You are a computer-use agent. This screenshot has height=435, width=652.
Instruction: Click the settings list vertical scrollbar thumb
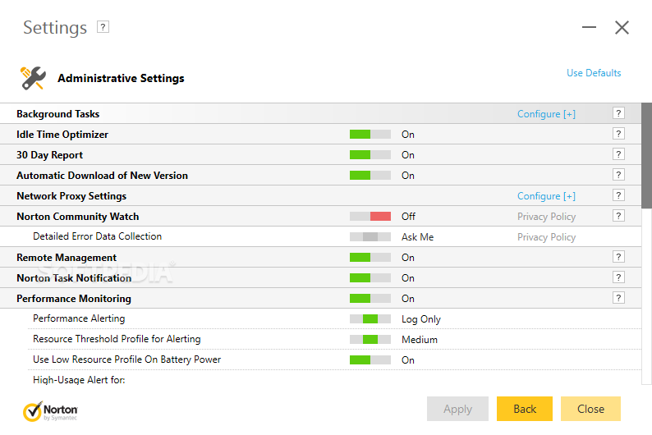pyautogui.click(x=646, y=156)
